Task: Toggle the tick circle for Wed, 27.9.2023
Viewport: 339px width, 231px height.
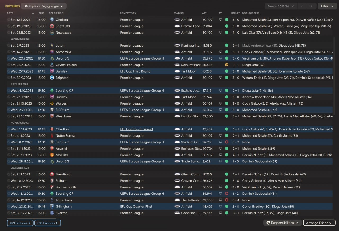Action: pos(9,71)
